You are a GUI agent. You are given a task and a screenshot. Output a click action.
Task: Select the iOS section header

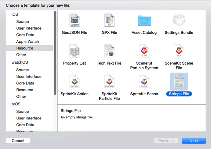click(15, 14)
